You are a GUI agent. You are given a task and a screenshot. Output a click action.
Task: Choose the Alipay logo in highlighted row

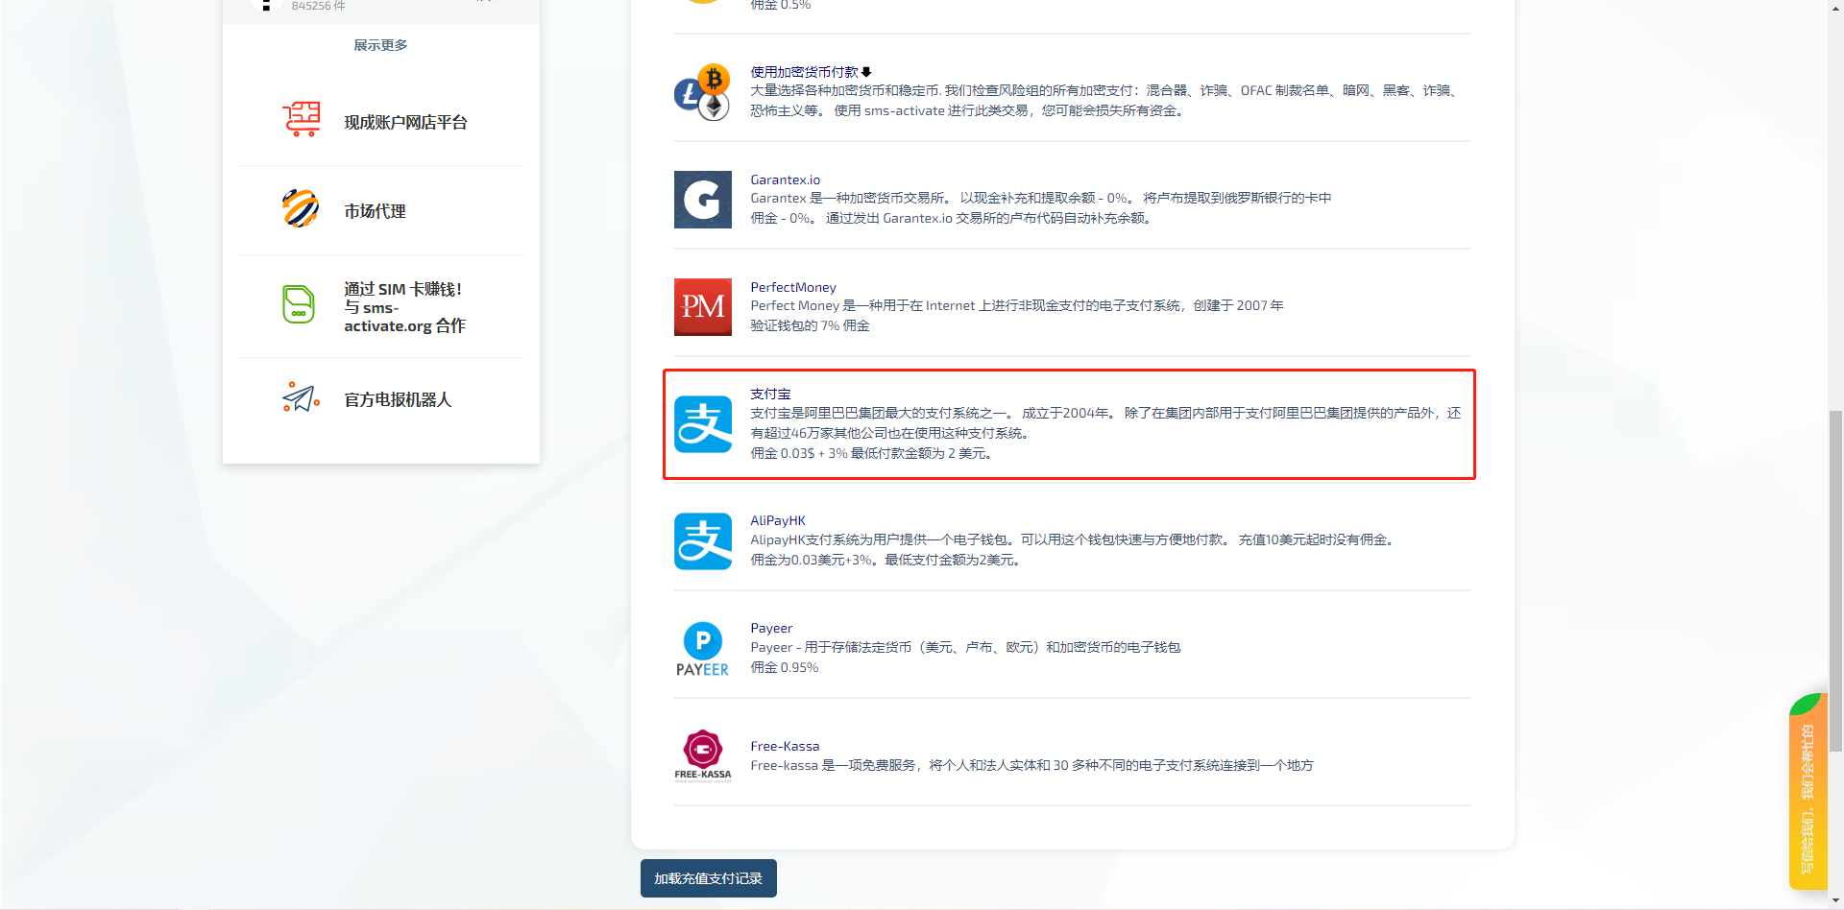[x=702, y=424]
